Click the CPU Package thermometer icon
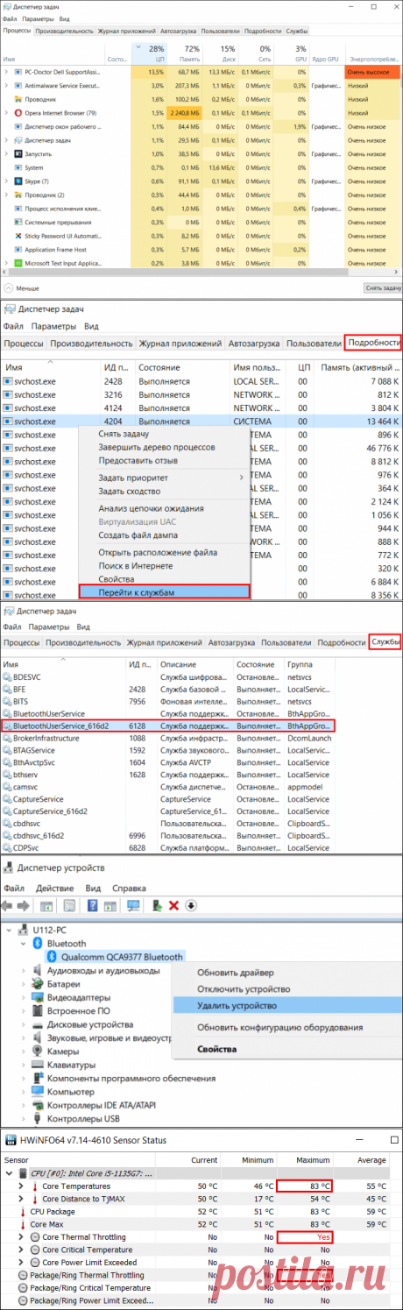Viewport: 403px width, 1310px height. (24, 1211)
